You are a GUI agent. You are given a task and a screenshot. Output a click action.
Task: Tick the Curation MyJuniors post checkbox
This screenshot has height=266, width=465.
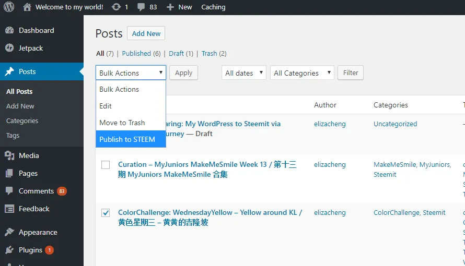[x=106, y=165]
